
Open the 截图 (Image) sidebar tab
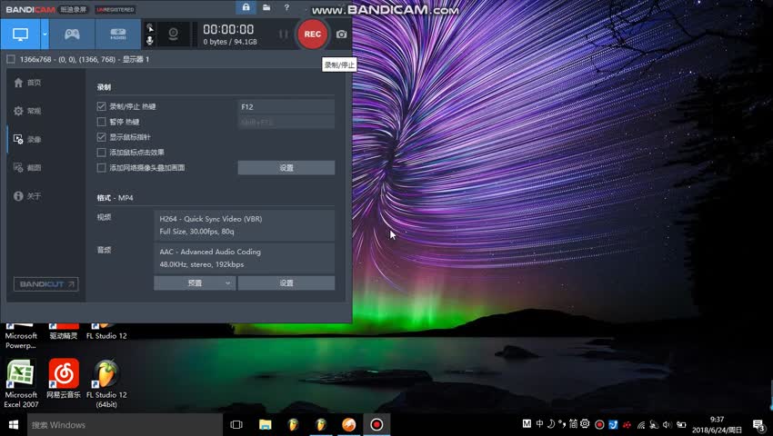(27, 167)
